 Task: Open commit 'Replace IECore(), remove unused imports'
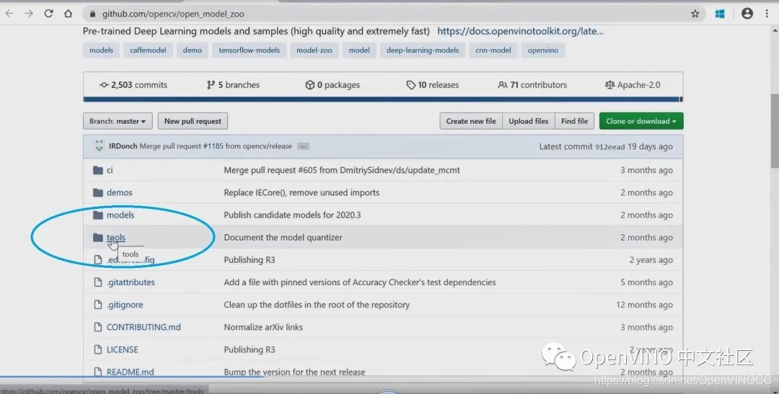click(x=302, y=192)
